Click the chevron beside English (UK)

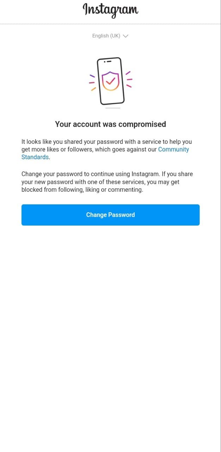tap(125, 36)
